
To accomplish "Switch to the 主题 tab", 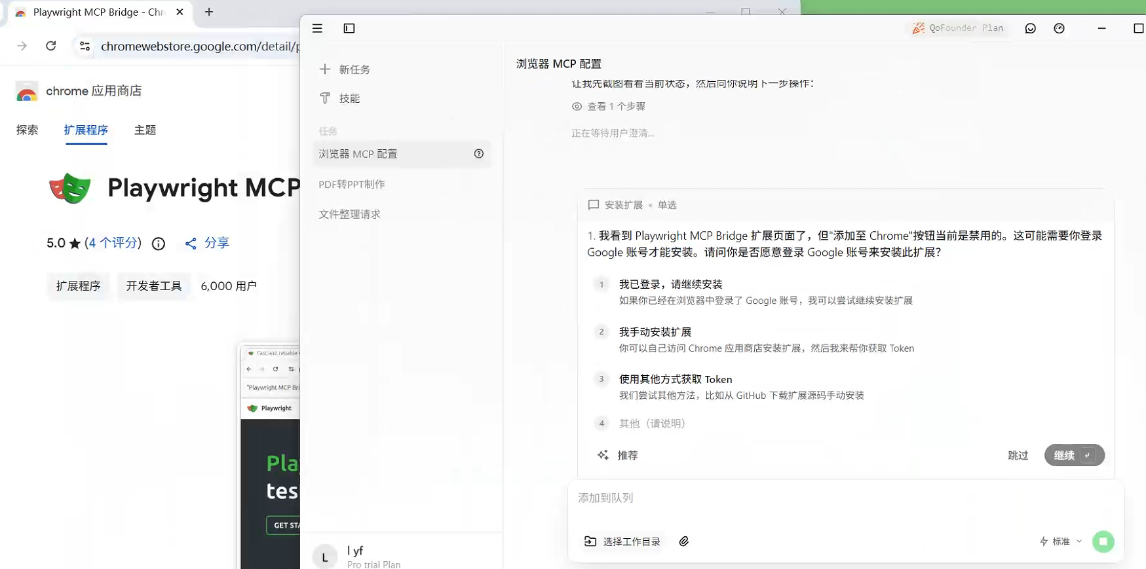I will 145,130.
